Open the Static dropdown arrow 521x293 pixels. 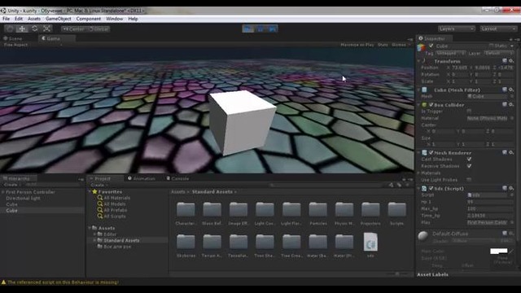click(512, 46)
